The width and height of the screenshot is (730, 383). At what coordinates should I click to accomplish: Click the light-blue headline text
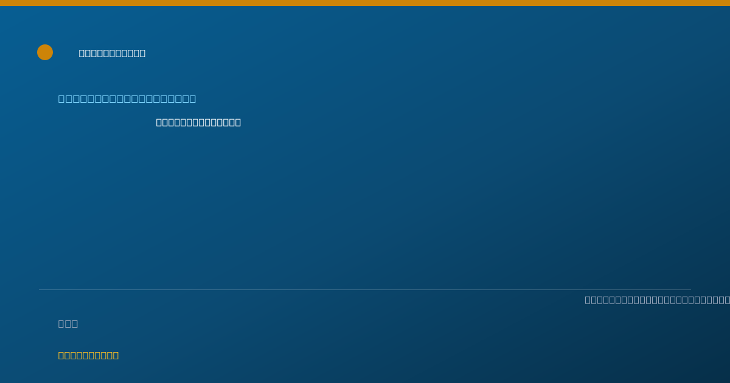tap(127, 98)
